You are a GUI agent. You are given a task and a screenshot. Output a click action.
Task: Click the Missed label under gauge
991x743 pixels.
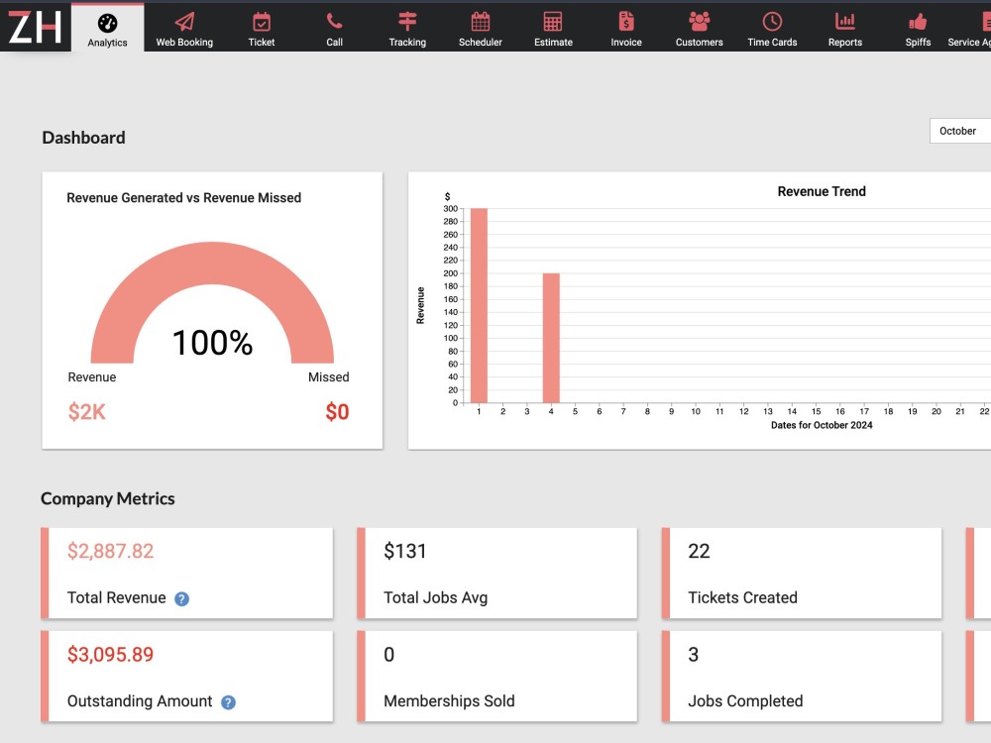pos(329,377)
